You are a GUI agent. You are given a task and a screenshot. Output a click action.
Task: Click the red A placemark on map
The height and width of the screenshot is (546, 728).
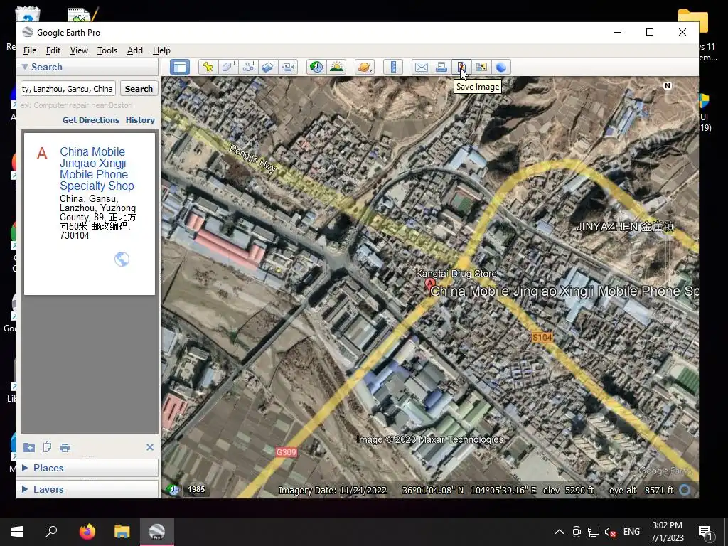click(430, 284)
